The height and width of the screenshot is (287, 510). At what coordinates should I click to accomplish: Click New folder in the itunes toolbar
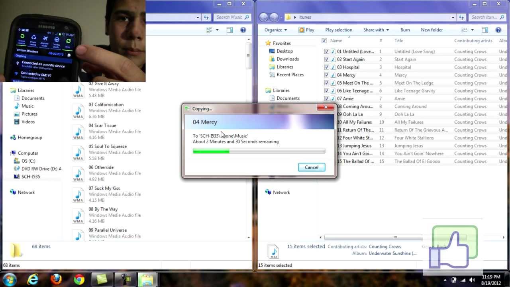[x=432, y=30]
